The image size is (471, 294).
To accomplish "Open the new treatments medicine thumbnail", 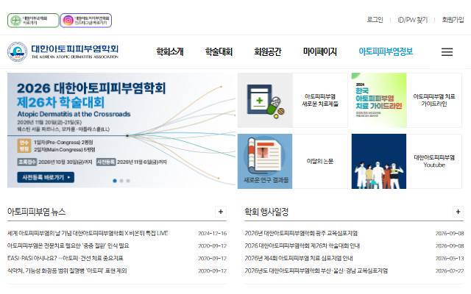I will [265, 100].
